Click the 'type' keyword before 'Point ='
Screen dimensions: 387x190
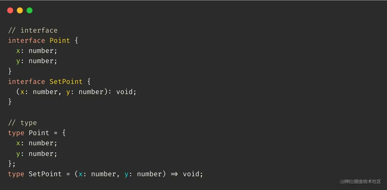click(16, 133)
